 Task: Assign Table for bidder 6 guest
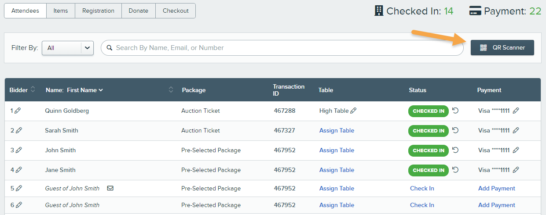337,205
